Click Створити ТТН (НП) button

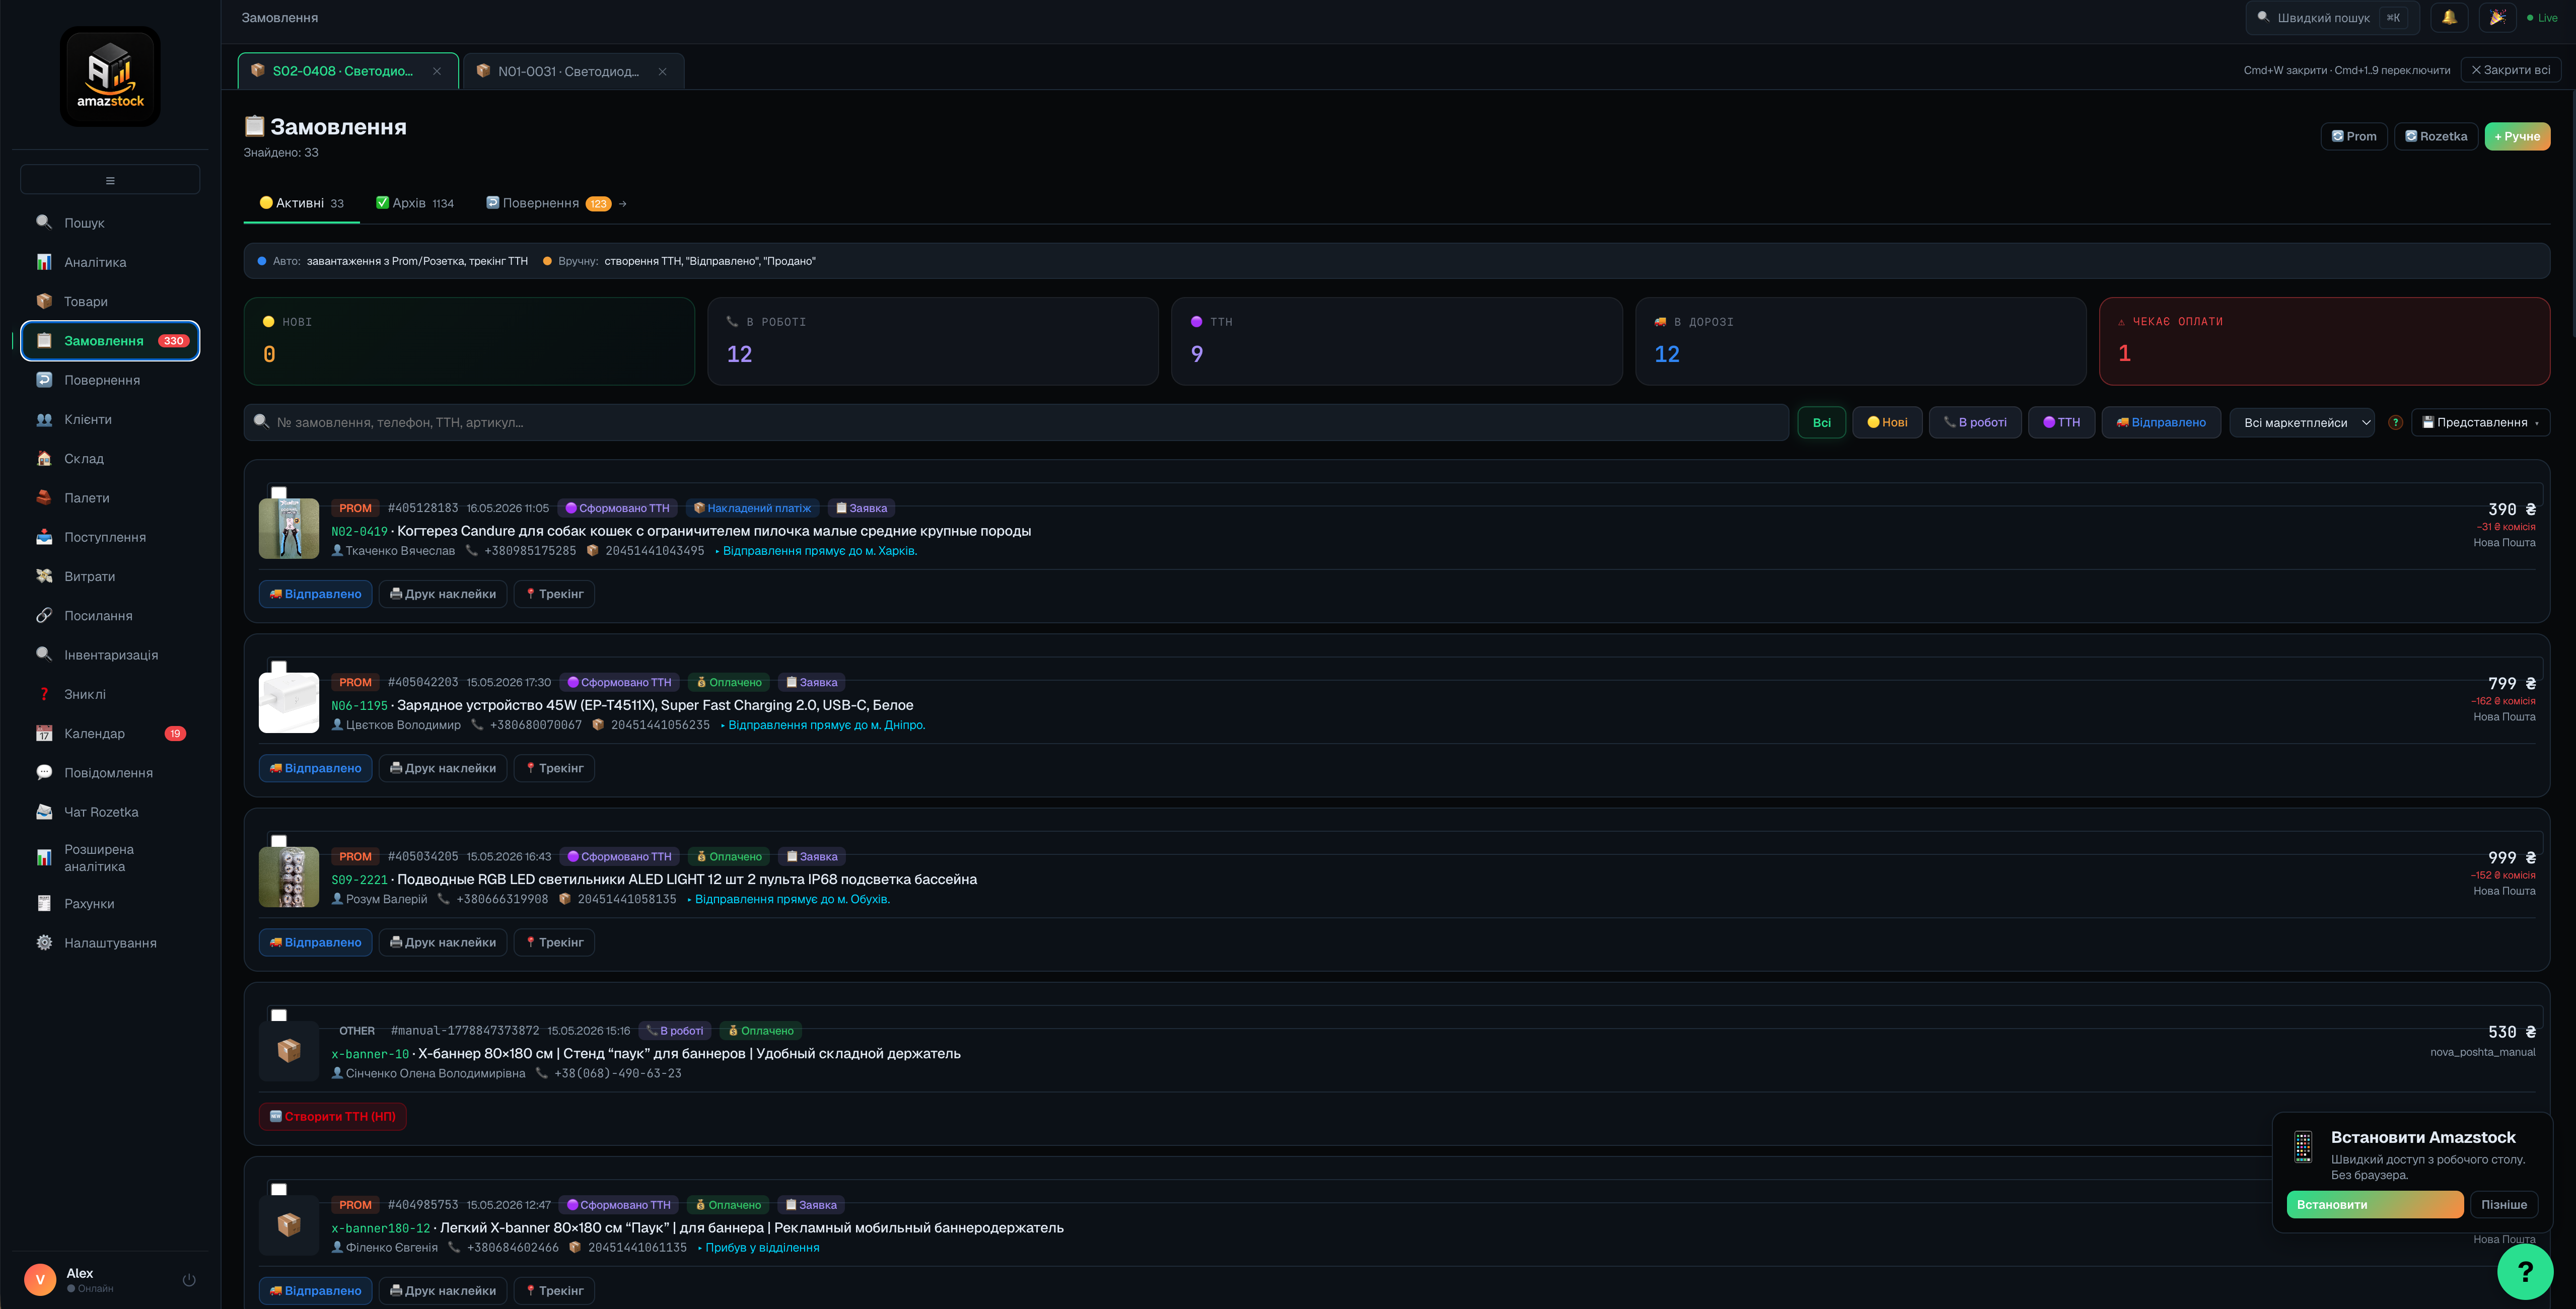click(x=332, y=1116)
